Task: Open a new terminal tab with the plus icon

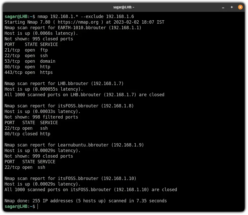Action: (232, 7)
